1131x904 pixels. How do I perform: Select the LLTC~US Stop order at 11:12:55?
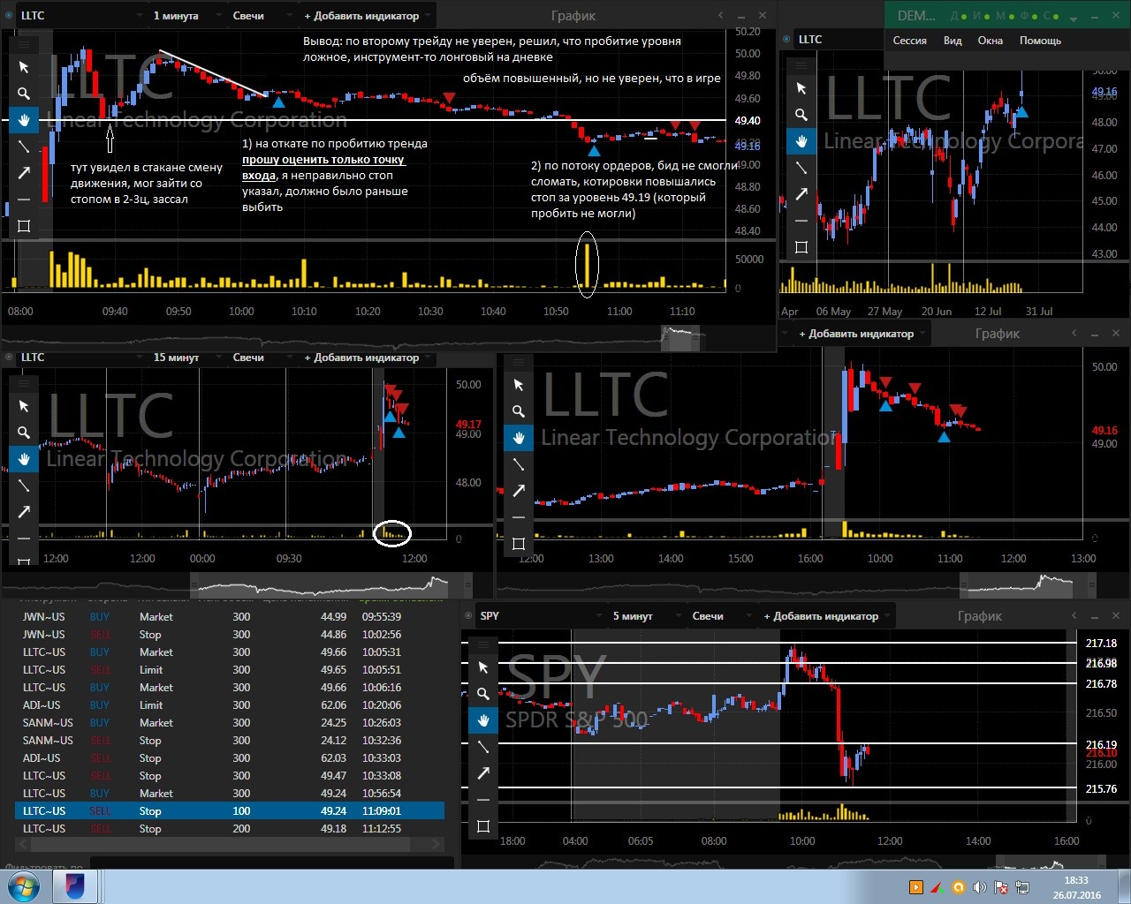[230, 829]
